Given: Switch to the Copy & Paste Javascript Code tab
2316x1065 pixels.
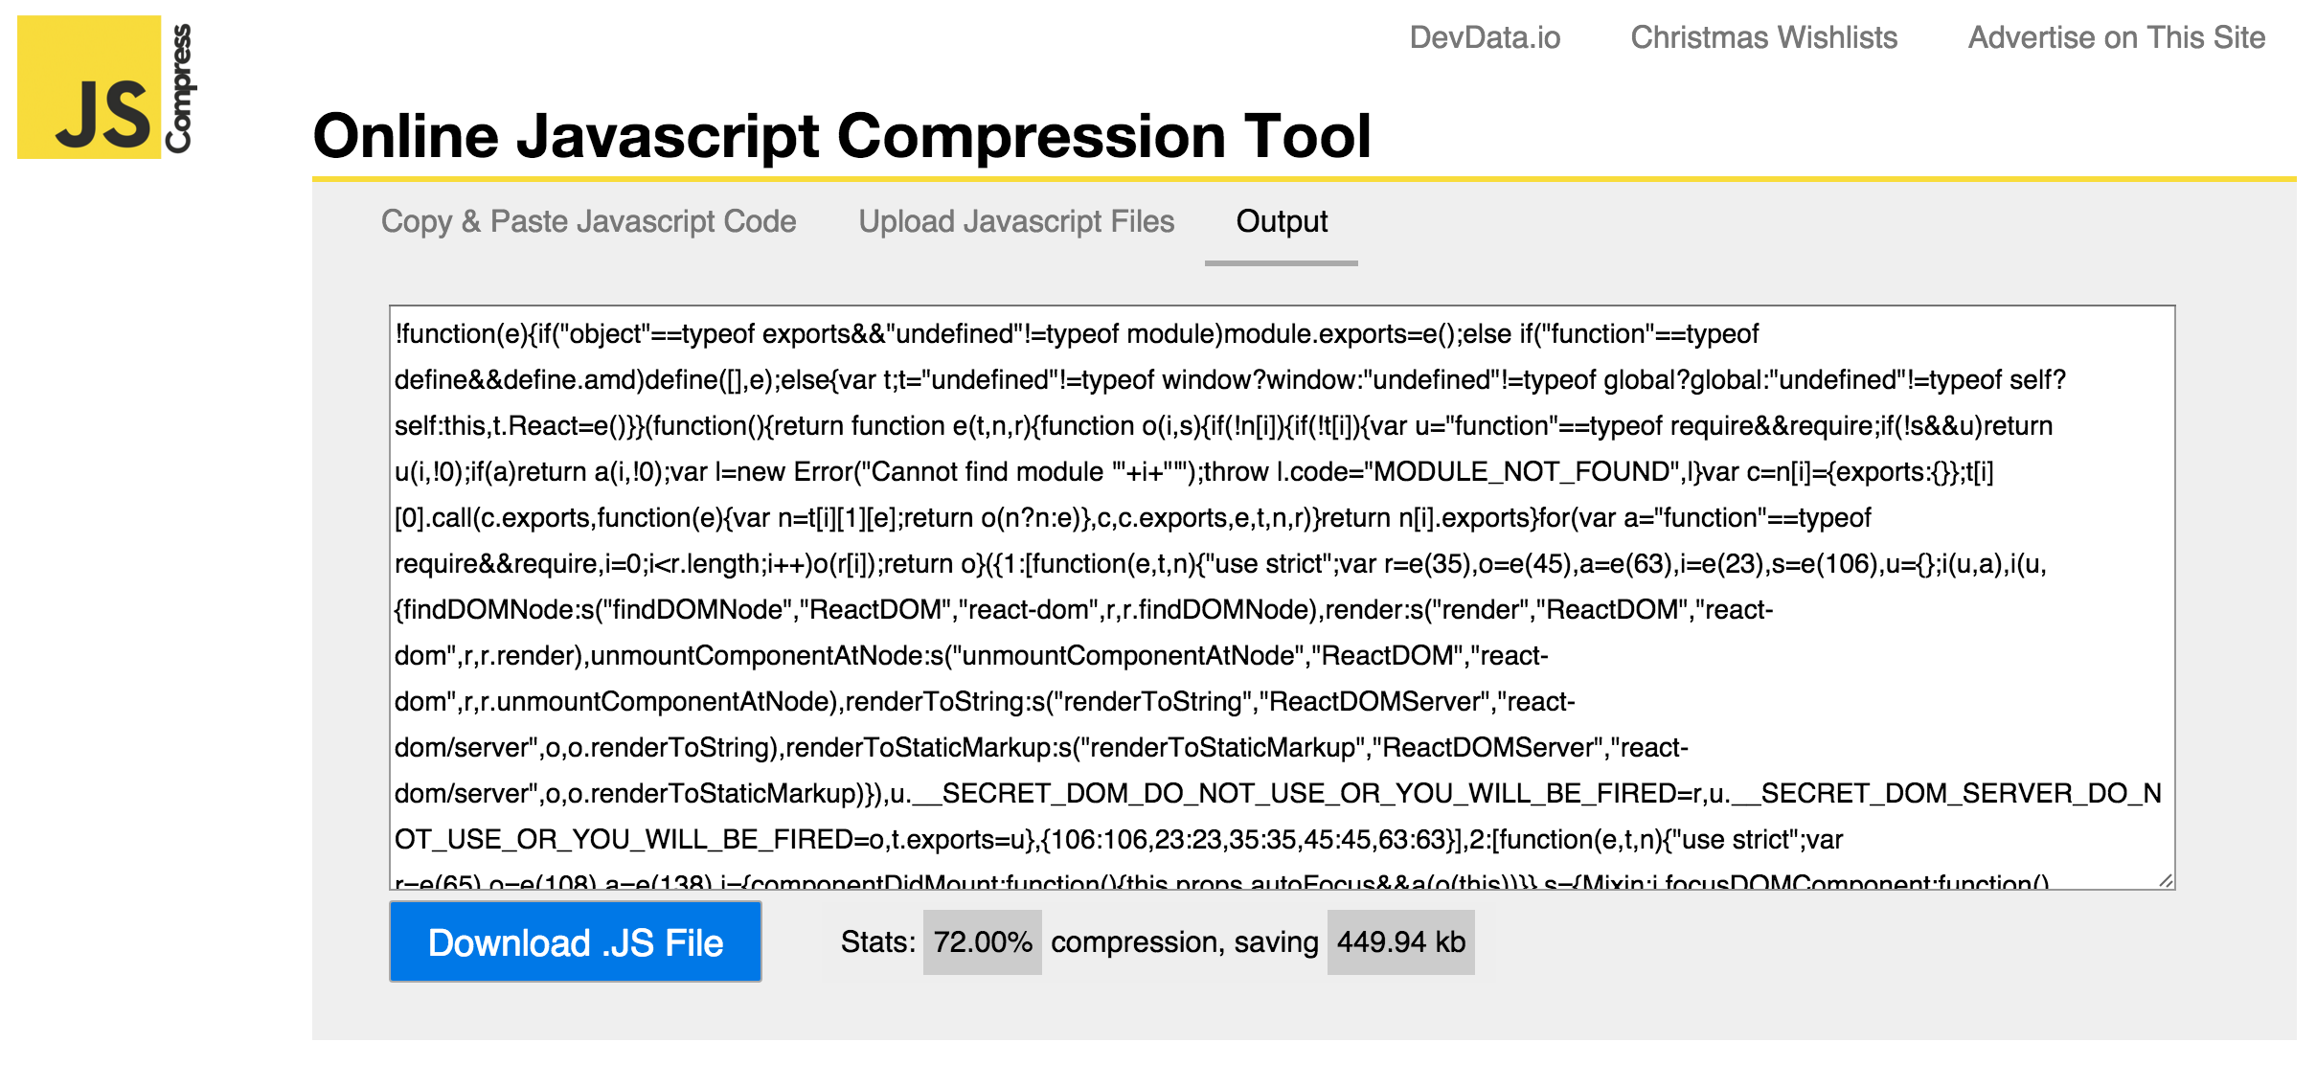Looking at the screenshot, I should coord(588,221).
